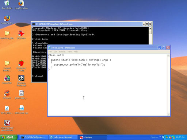Click scroll down arrow in Notepad
Image resolution: width=187 pixels, height=140 pixels.
(x=168, y=114)
